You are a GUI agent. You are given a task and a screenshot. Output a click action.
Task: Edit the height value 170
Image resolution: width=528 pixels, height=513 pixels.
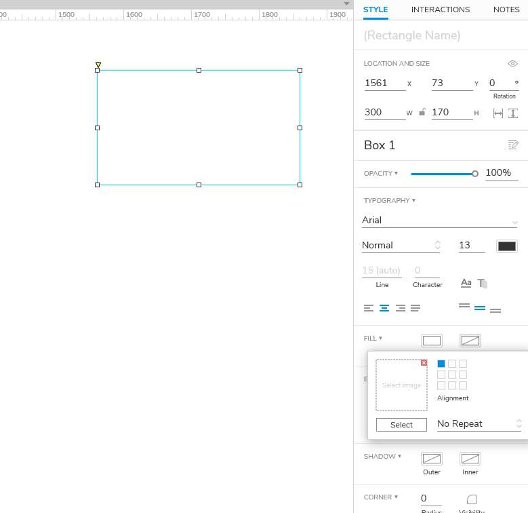tap(452, 112)
